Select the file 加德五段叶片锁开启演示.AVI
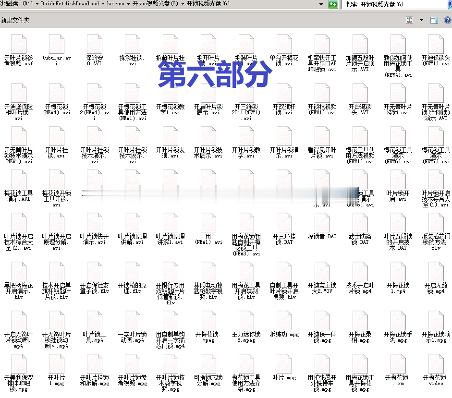This screenshot has width=452, height=398. point(360,53)
